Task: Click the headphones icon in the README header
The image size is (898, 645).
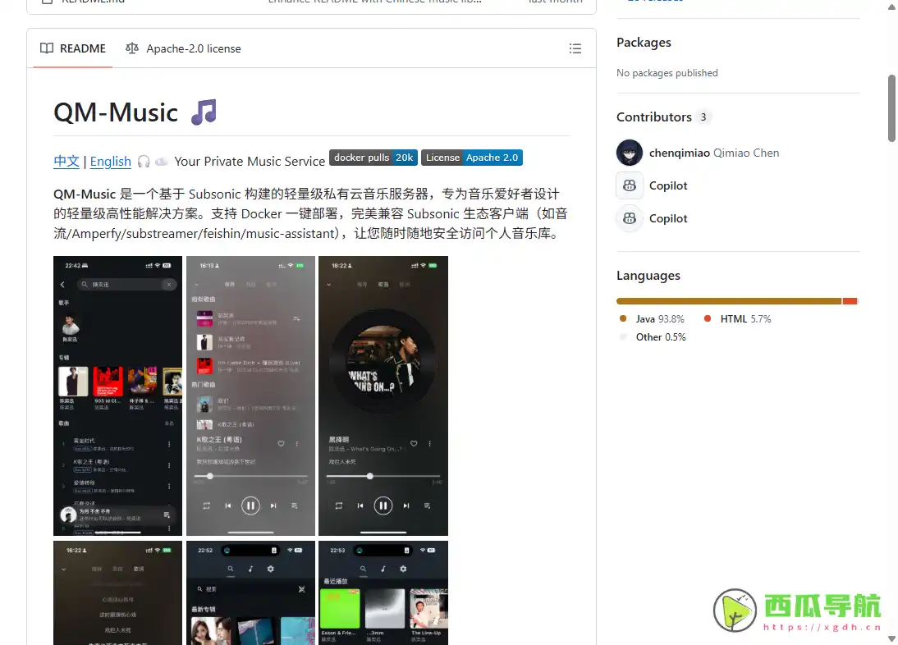Action: [144, 161]
